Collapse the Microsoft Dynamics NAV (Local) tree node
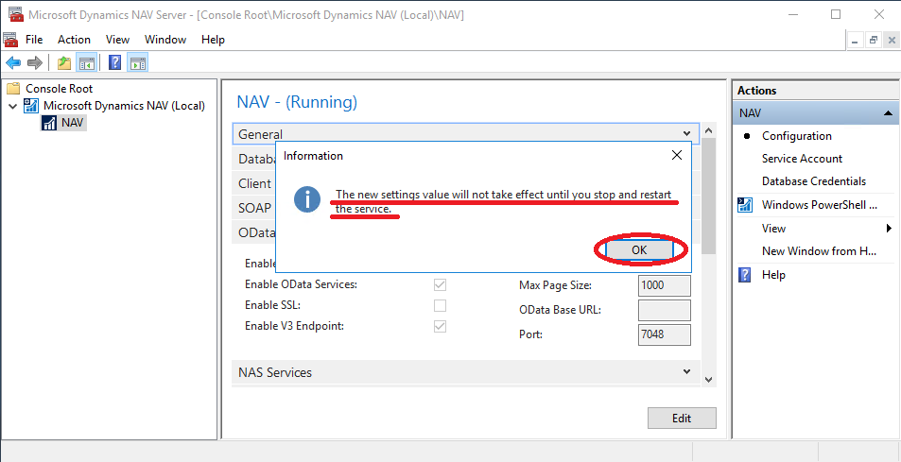 point(13,106)
